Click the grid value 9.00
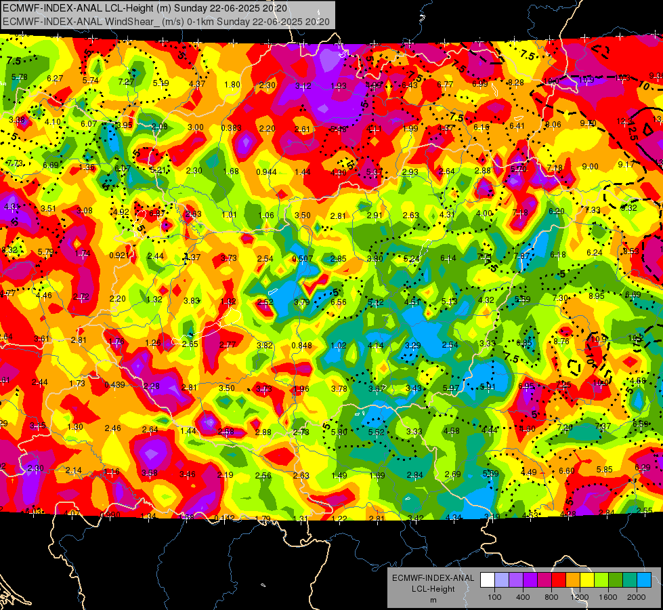The height and width of the screenshot is (610, 663). tap(591, 167)
